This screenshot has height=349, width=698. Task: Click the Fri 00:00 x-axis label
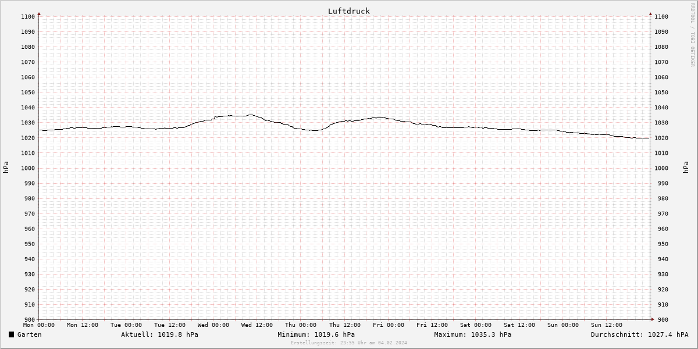tap(389, 325)
